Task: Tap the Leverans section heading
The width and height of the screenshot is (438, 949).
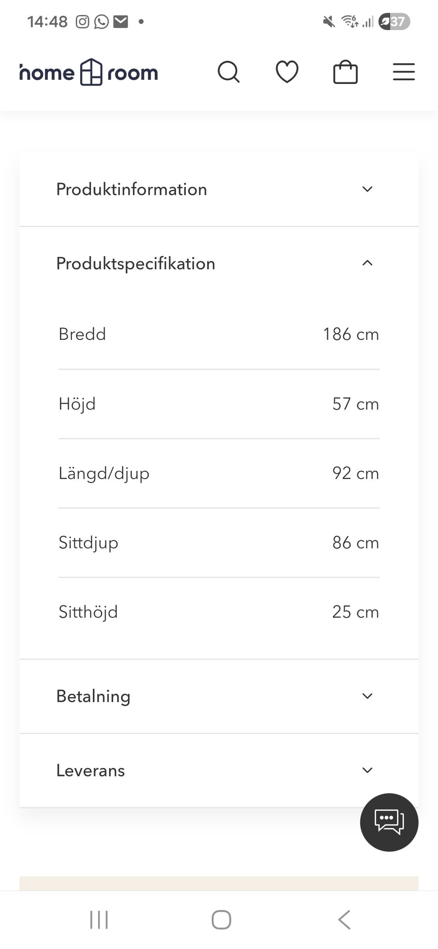Action: [90, 771]
